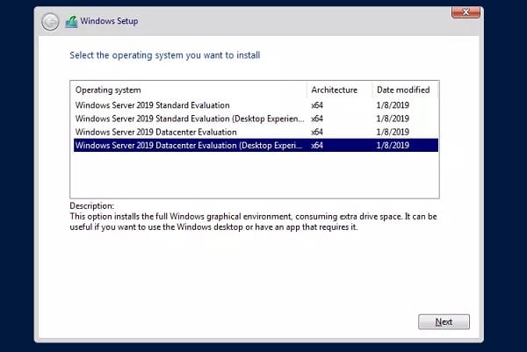Click the Windows Setup title text
Image resolution: width=527 pixels, height=352 pixels.
coord(110,21)
